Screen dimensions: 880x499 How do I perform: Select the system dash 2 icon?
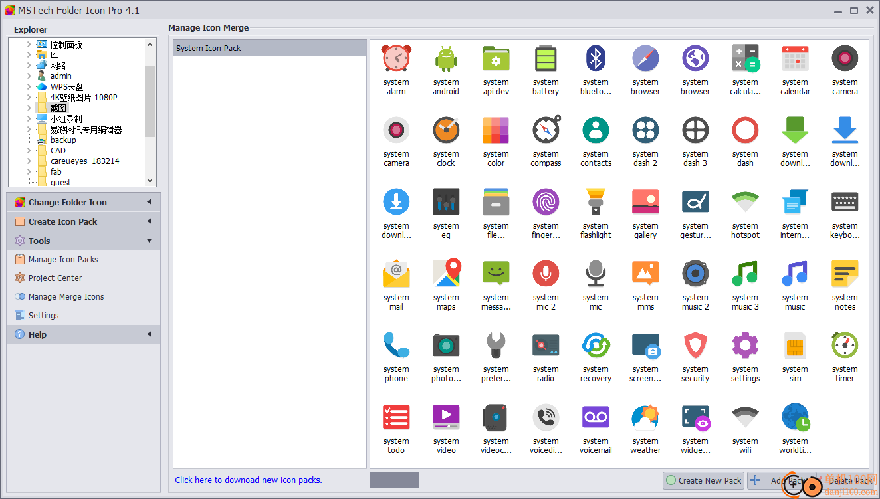(x=645, y=130)
